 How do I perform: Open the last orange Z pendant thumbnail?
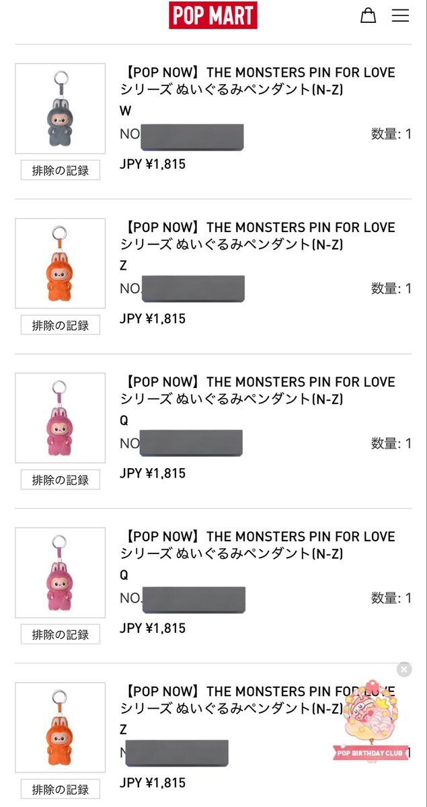pos(61,727)
